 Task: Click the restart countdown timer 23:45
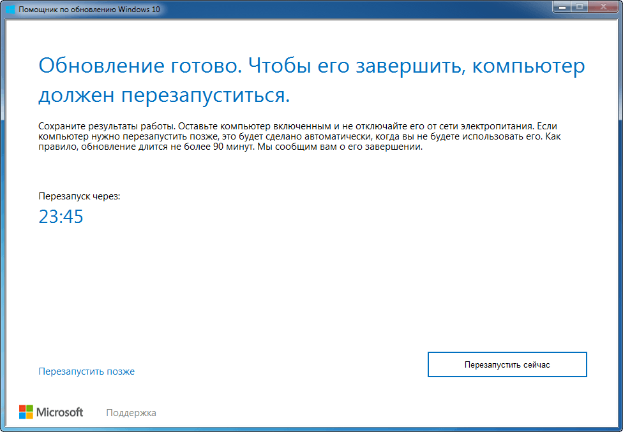[61, 217]
